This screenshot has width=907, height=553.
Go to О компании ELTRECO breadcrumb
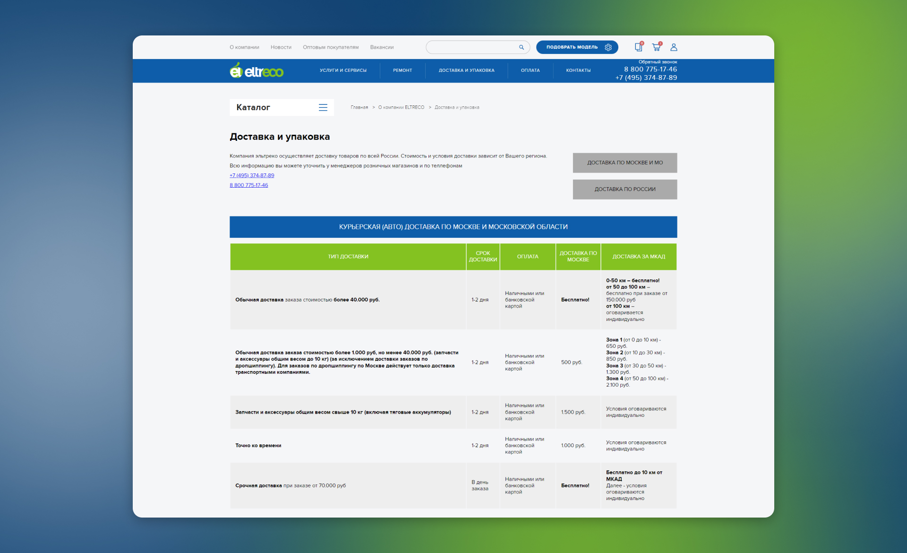(401, 107)
